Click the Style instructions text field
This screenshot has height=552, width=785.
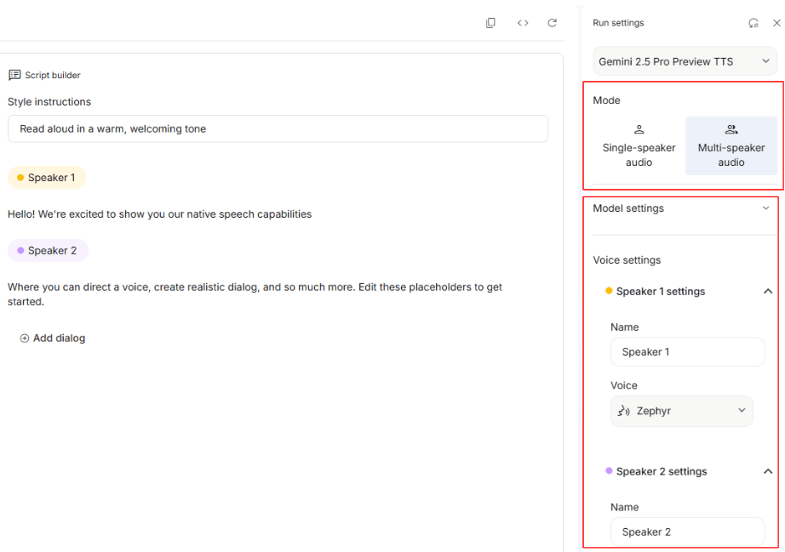(x=278, y=129)
